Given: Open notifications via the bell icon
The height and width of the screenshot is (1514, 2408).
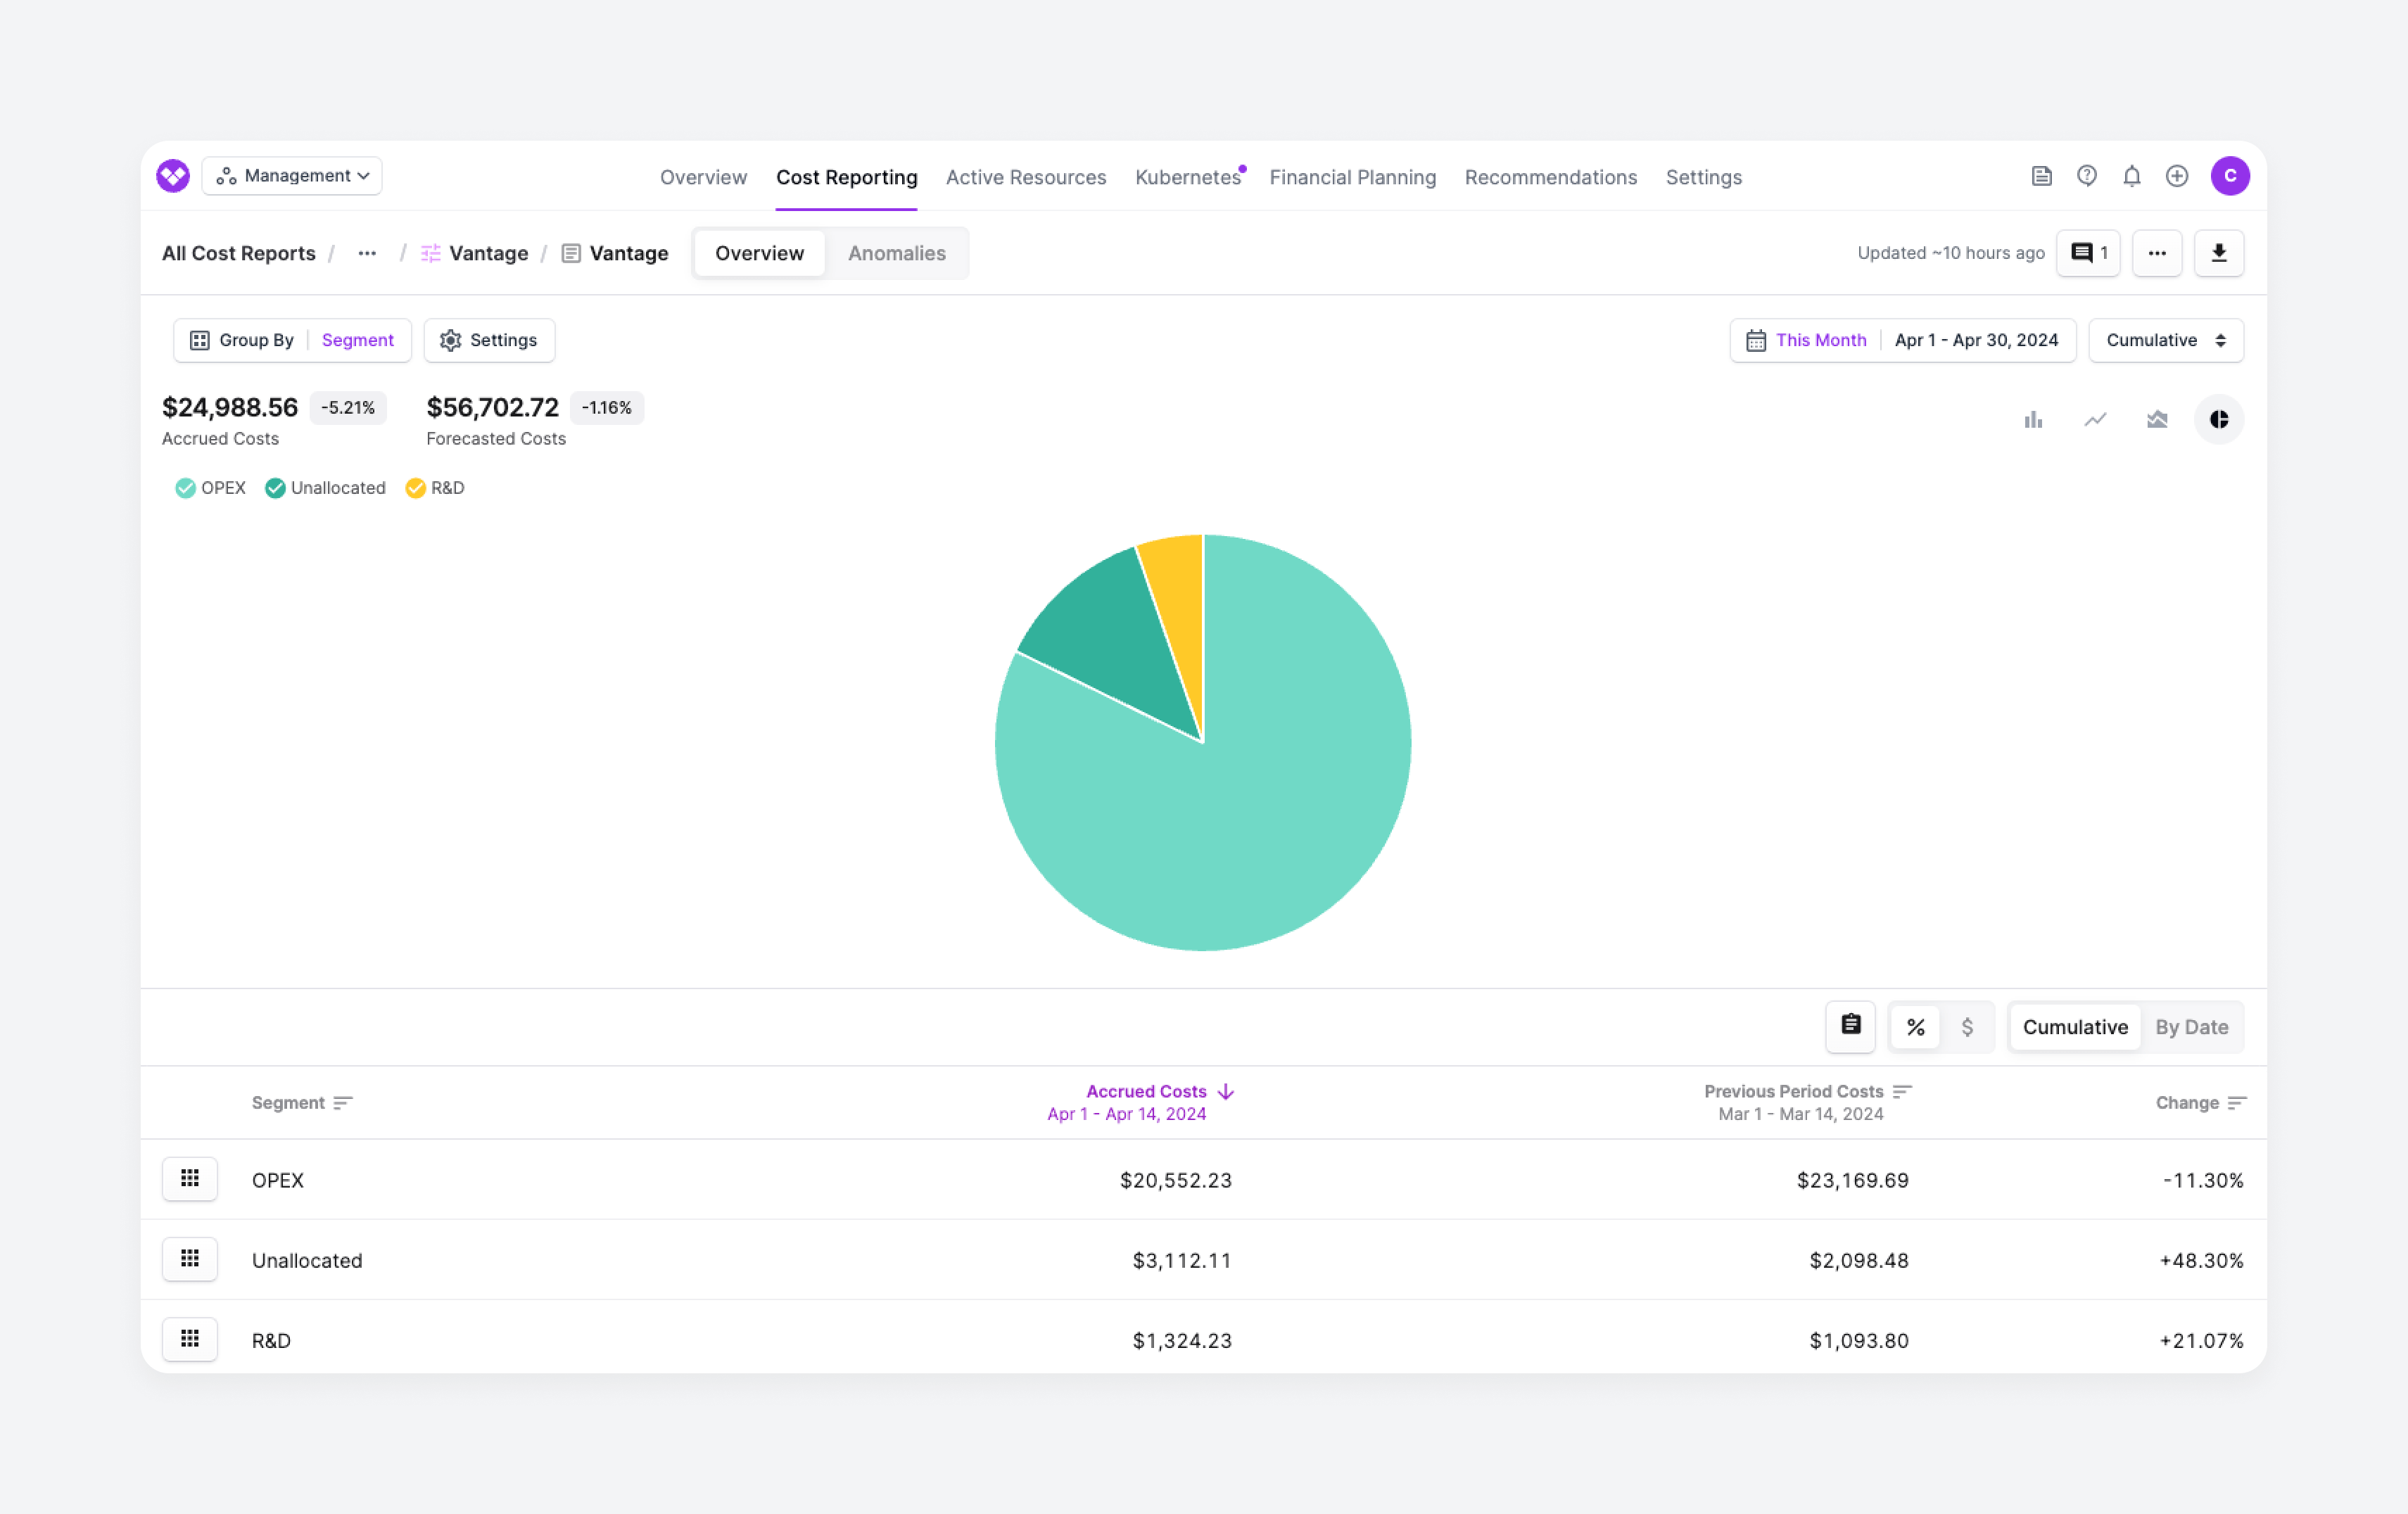Looking at the screenshot, I should coord(2131,175).
